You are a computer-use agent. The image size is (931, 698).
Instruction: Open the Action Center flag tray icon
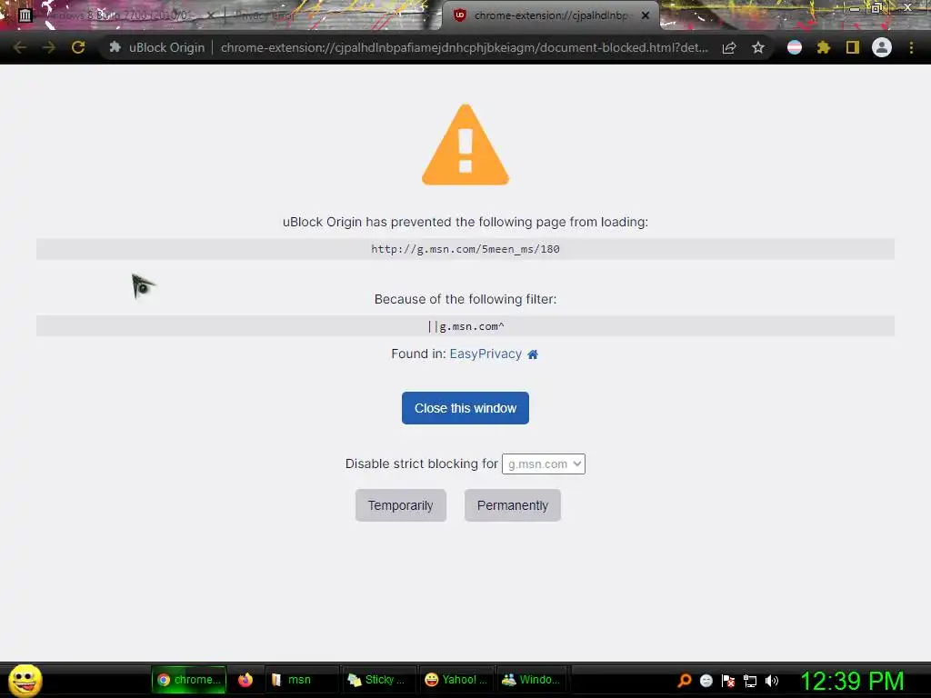(x=728, y=681)
